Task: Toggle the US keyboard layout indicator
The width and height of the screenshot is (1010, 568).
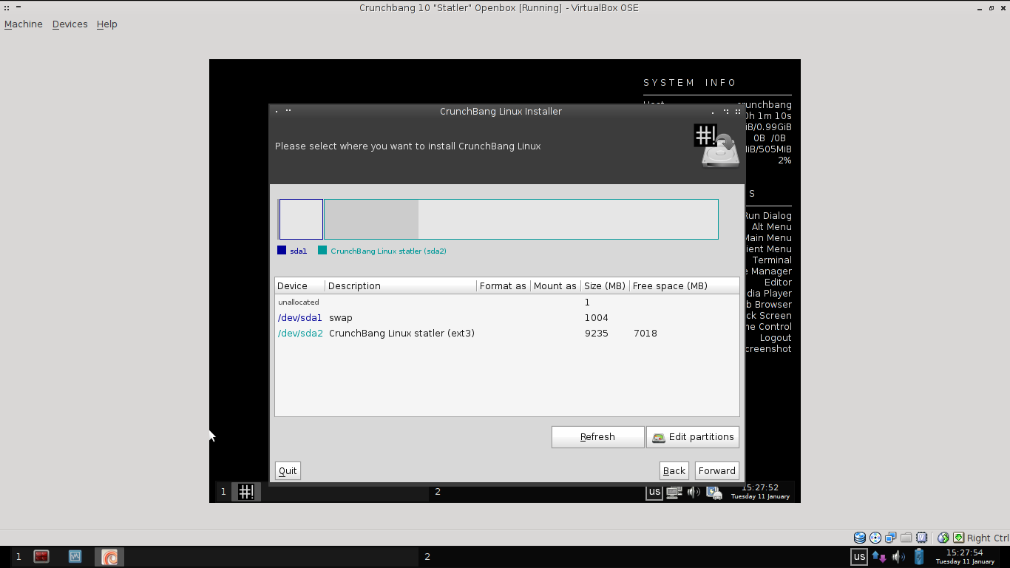Action: point(654,492)
